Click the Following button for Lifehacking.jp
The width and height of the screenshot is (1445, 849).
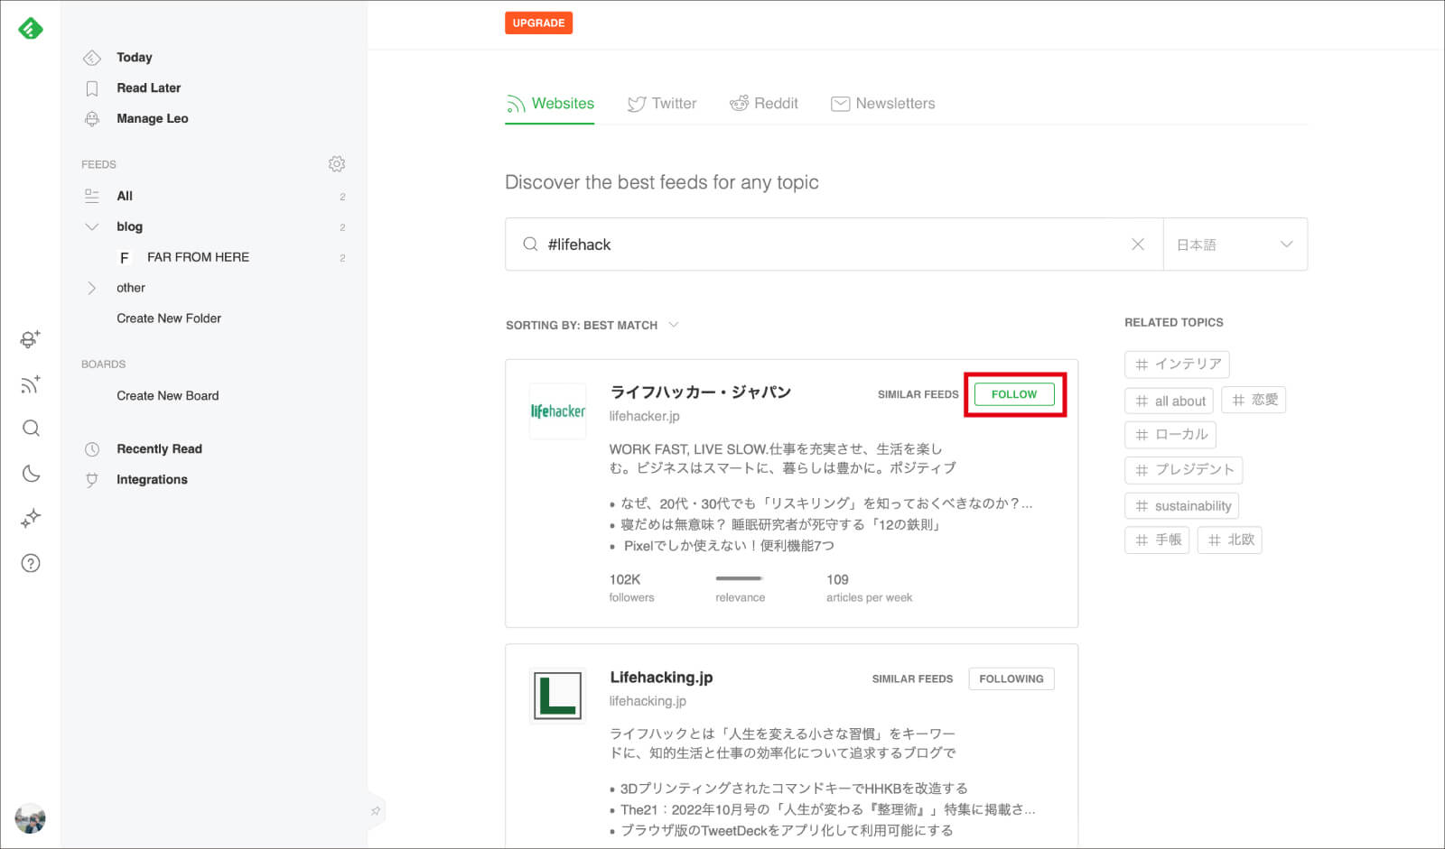pyautogui.click(x=1011, y=678)
